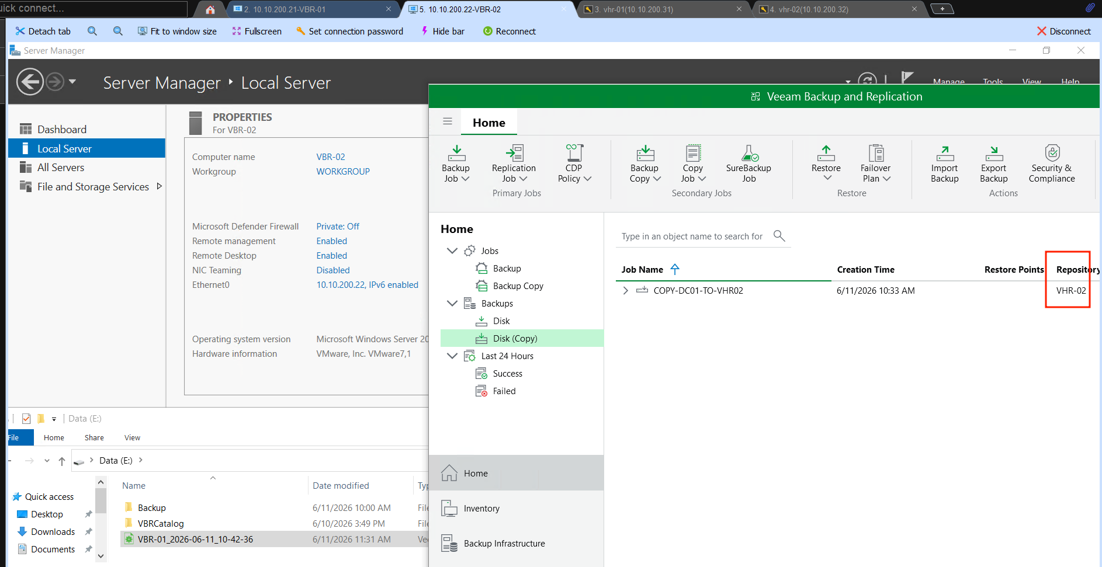Click the zoom out magnifier icon
1102x567 pixels.
[x=118, y=31]
